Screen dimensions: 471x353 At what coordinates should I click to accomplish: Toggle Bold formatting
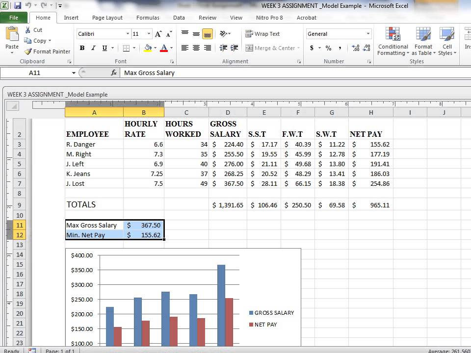[82, 48]
